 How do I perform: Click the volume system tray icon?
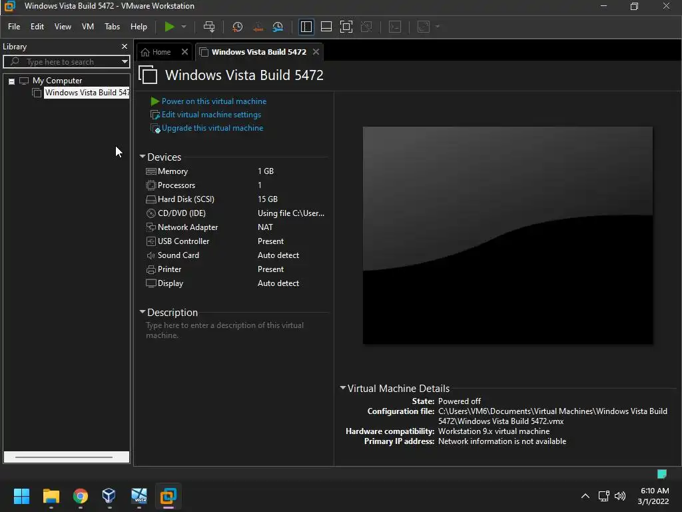click(620, 496)
